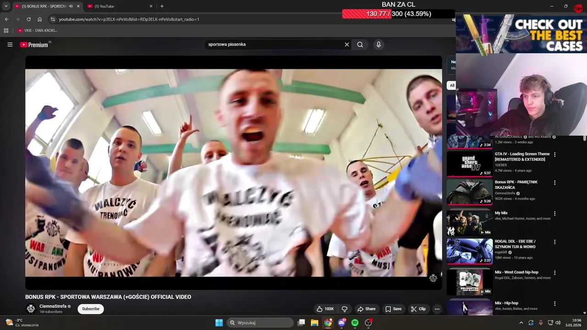This screenshot has width=587, height=330.
Task: Open the CiemnaStrefa channel avatar
Action: (31, 308)
